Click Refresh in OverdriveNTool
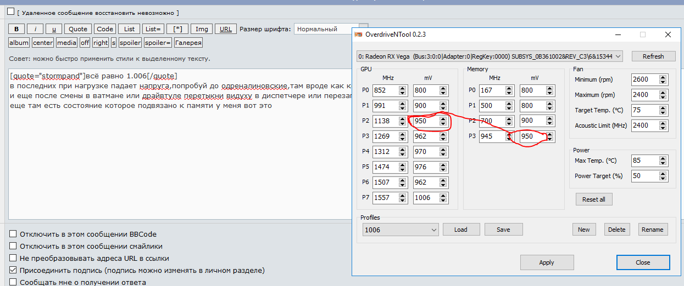This screenshot has height=286, width=684. pyautogui.click(x=653, y=56)
